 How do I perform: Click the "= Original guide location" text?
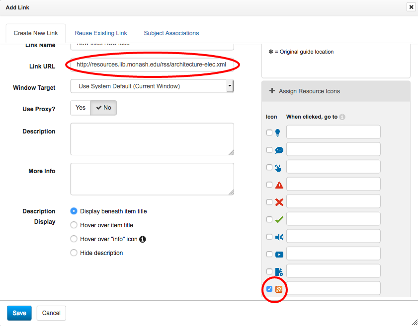pyautogui.click(x=304, y=52)
